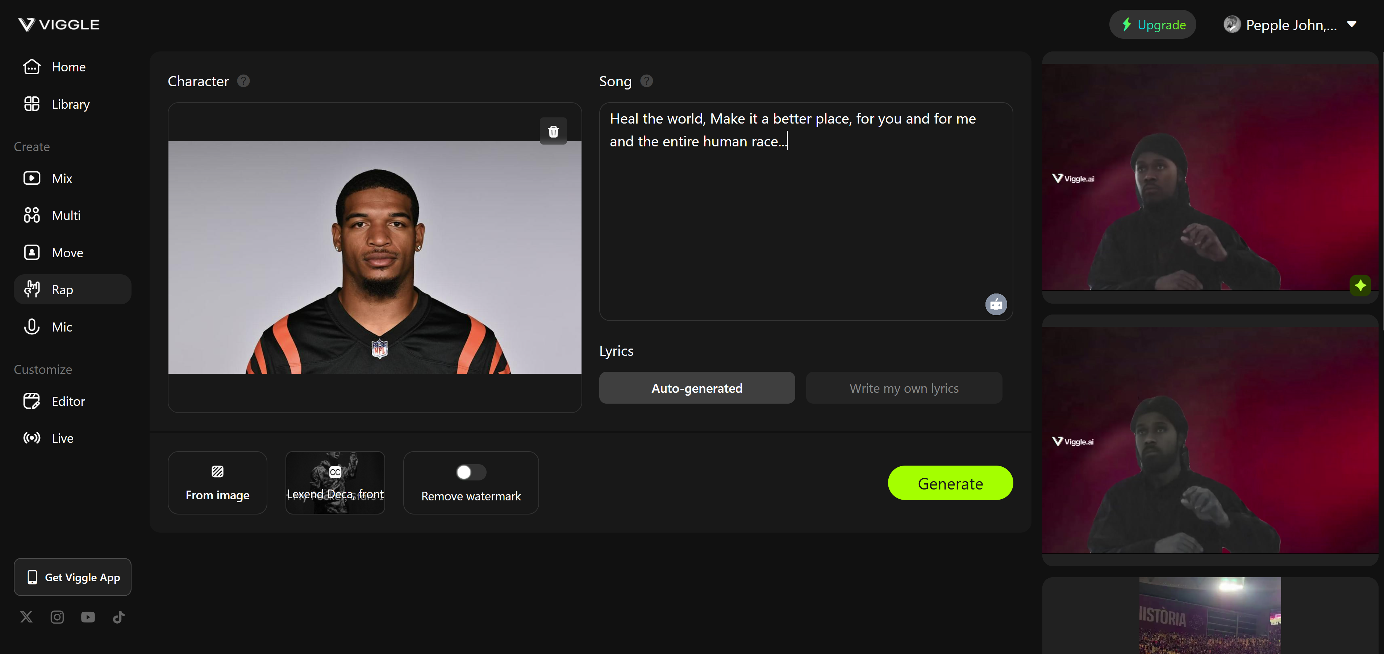The image size is (1384, 654).
Task: Go to the Mix page
Action: click(x=62, y=178)
